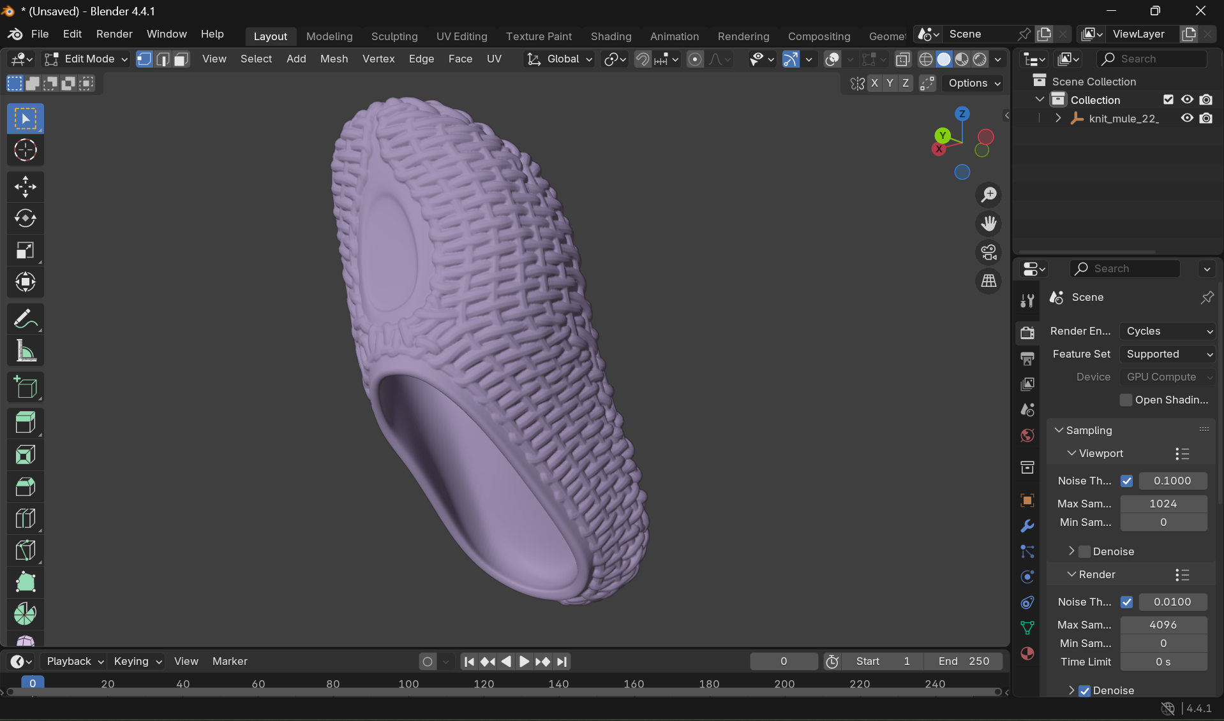Select the Rotate tool
The height and width of the screenshot is (721, 1224).
(25, 219)
